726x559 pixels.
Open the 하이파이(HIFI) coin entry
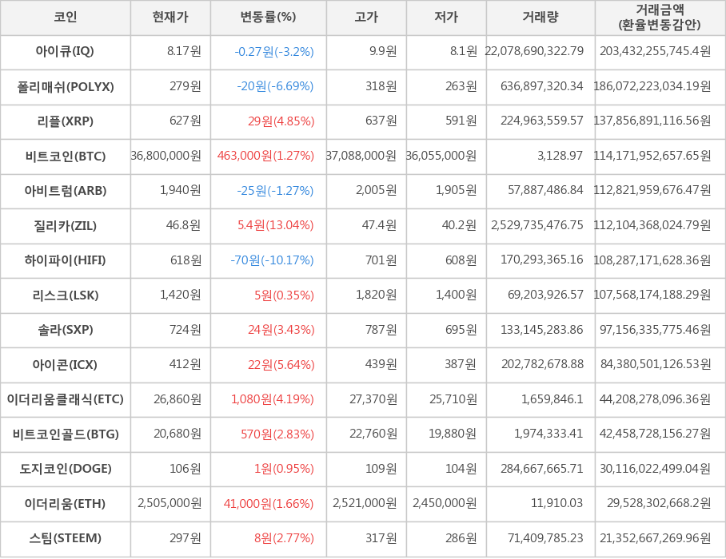click(65, 260)
